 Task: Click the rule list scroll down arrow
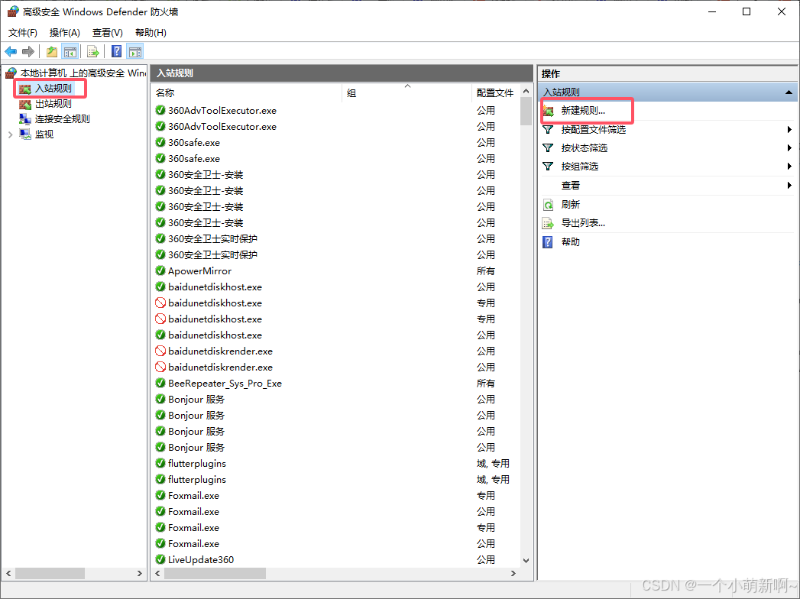coord(526,560)
